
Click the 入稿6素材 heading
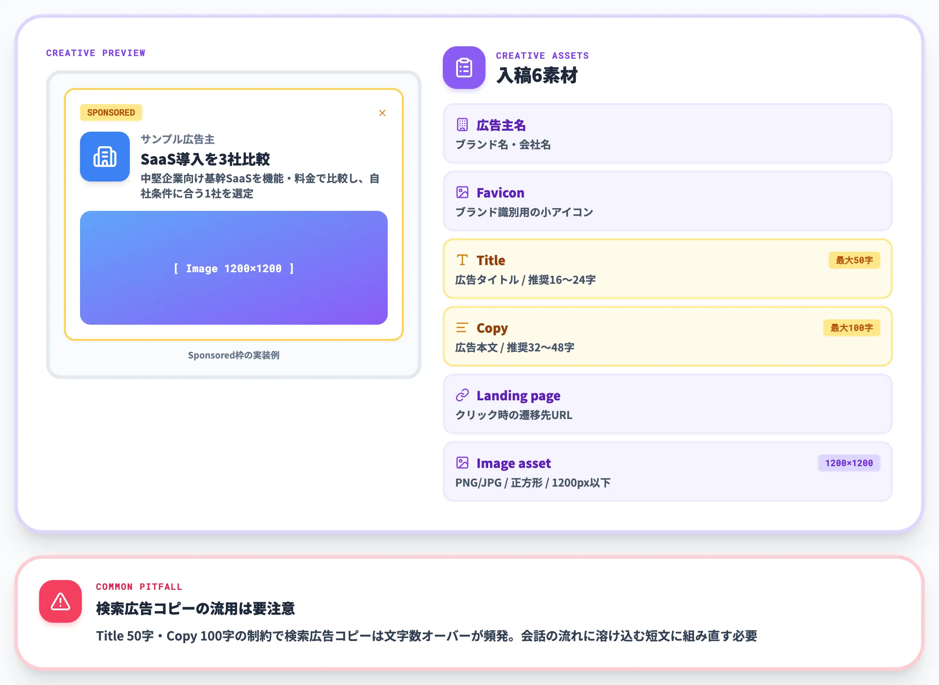click(x=537, y=75)
